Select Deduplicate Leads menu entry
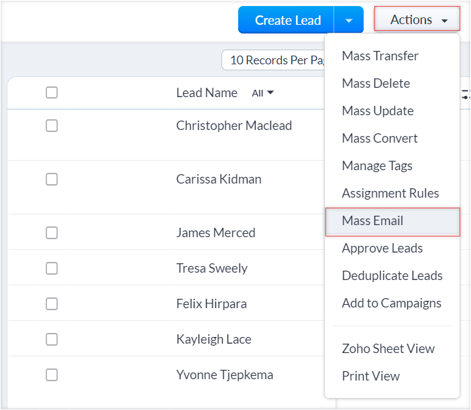This screenshot has height=410, width=471. click(x=392, y=275)
